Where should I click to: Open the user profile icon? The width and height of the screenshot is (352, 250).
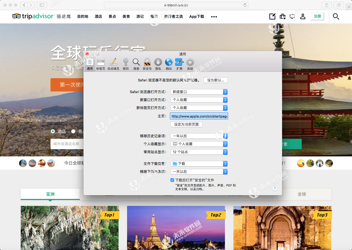303,16
